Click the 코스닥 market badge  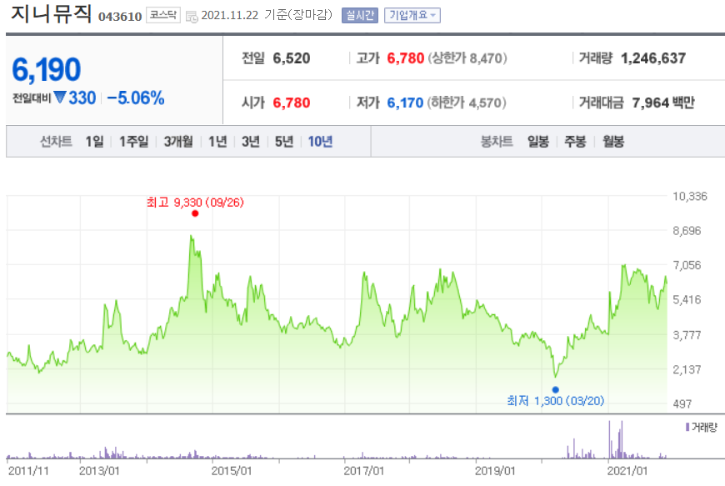[163, 15]
